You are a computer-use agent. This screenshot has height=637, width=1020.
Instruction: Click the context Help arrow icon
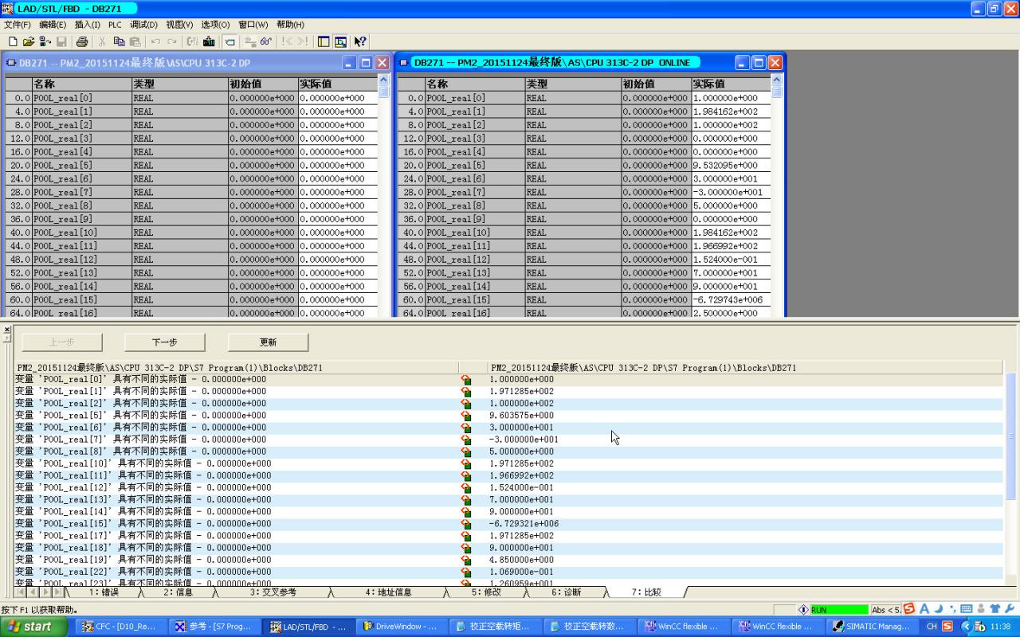[360, 41]
